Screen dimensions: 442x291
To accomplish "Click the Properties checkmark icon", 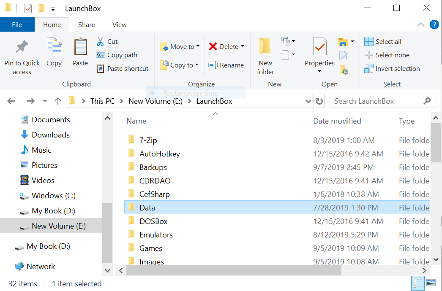I will click(x=319, y=46).
